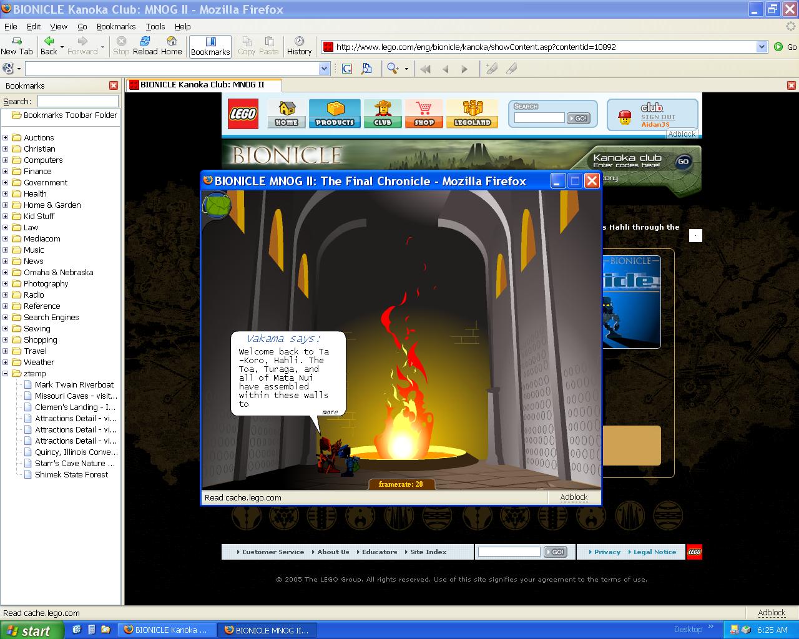Click the LEGO Products brick icon
This screenshot has width=799, height=639.
click(x=335, y=114)
